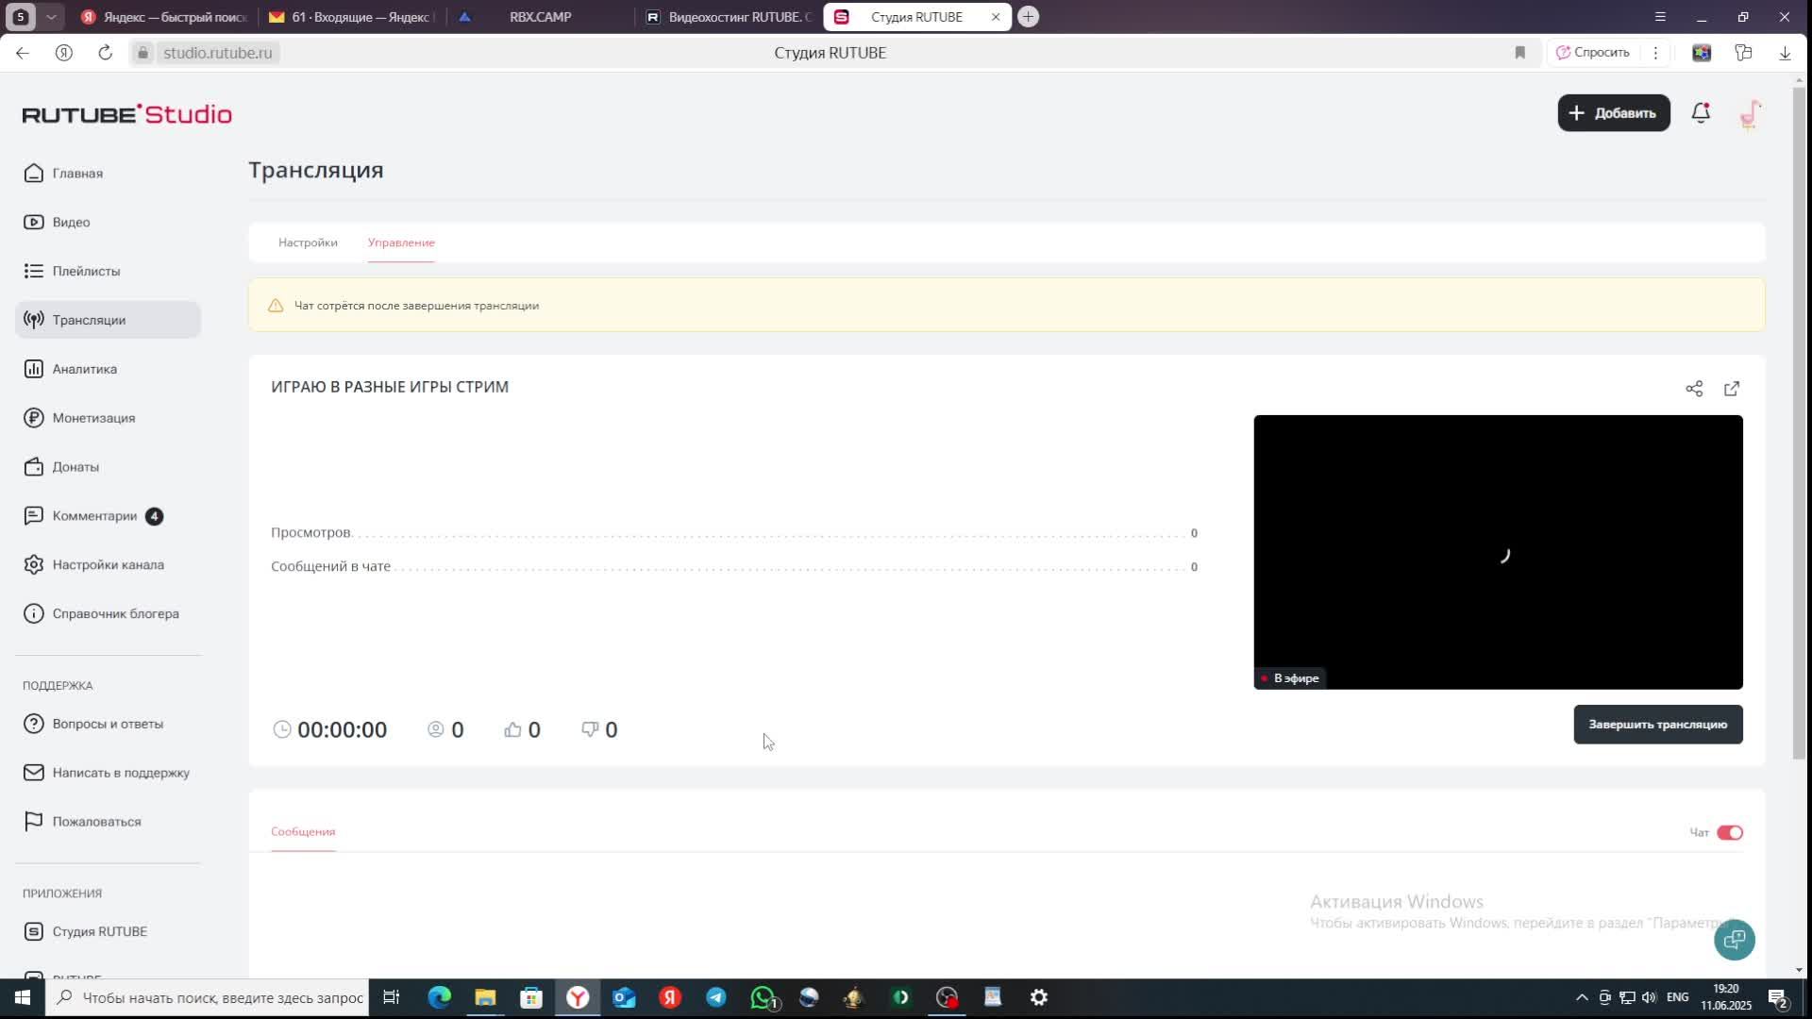Click the dislikes thumbs-down icon
The image size is (1812, 1019).
[590, 729]
